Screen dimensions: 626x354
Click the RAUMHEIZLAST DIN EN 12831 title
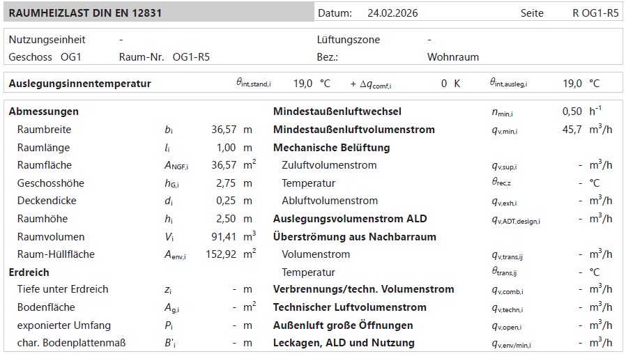pyautogui.click(x=85, y=13)
